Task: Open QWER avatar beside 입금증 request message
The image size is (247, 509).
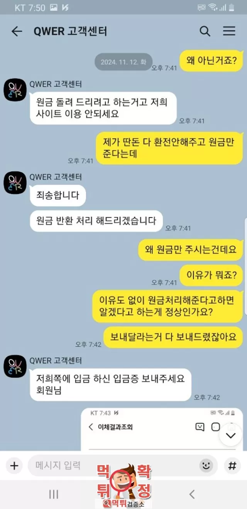Action: pyautogui.click(x=15, y=367)
